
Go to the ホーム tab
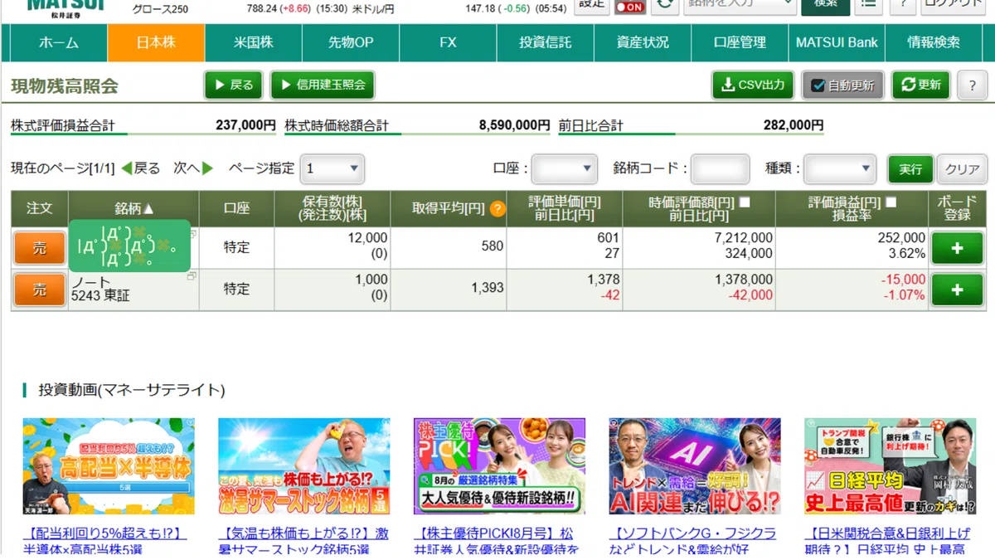click(59, 42)
